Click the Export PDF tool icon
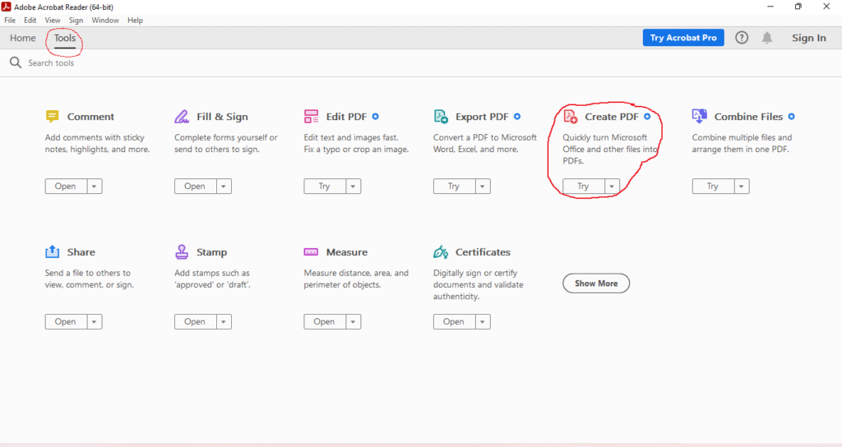This screenshot has height=447, width=842. (x=441, y=117)
